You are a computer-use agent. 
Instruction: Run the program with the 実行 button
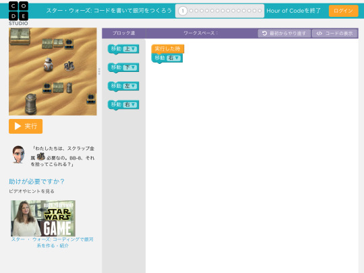click(26, 126)
